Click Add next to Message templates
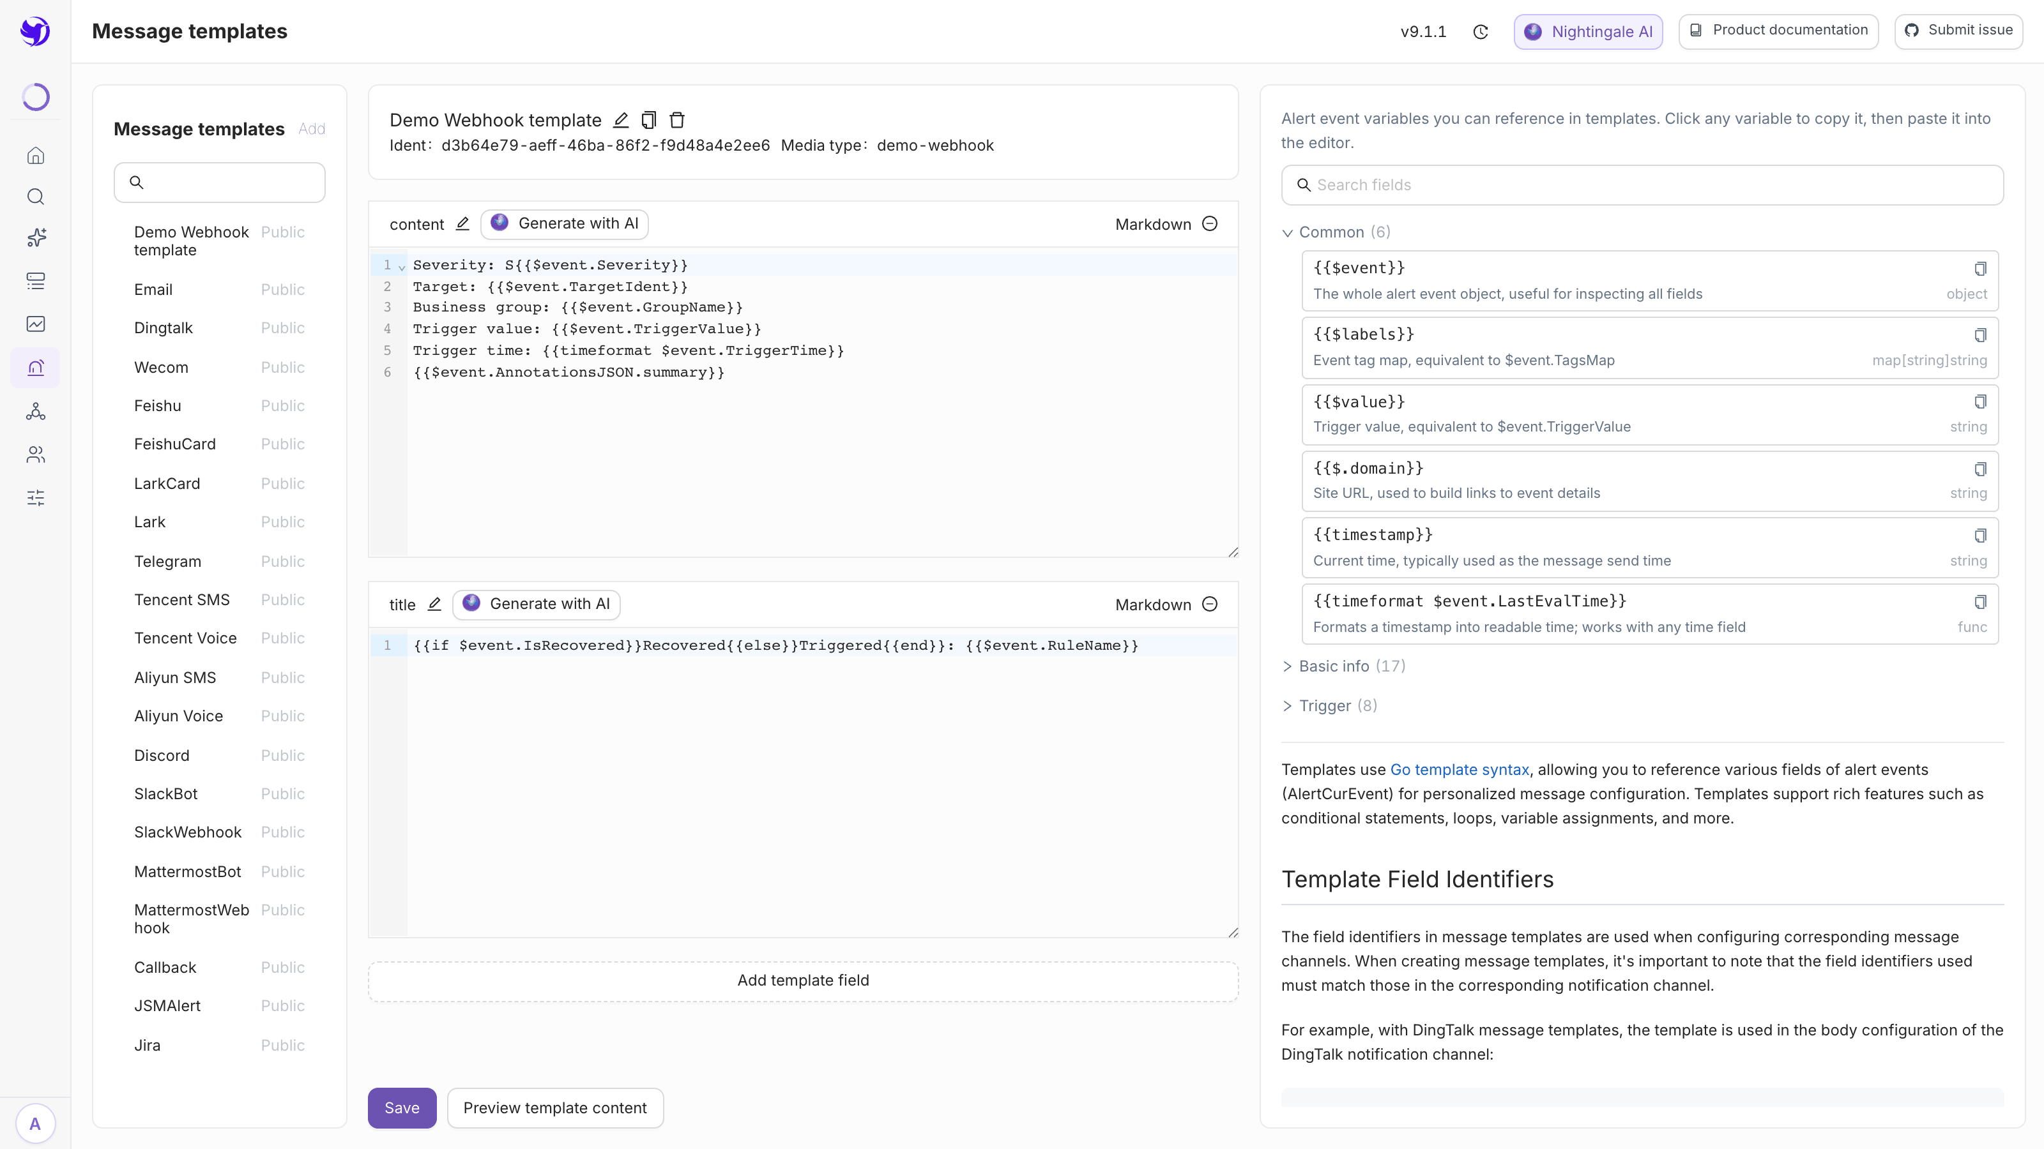 point(311,129)
